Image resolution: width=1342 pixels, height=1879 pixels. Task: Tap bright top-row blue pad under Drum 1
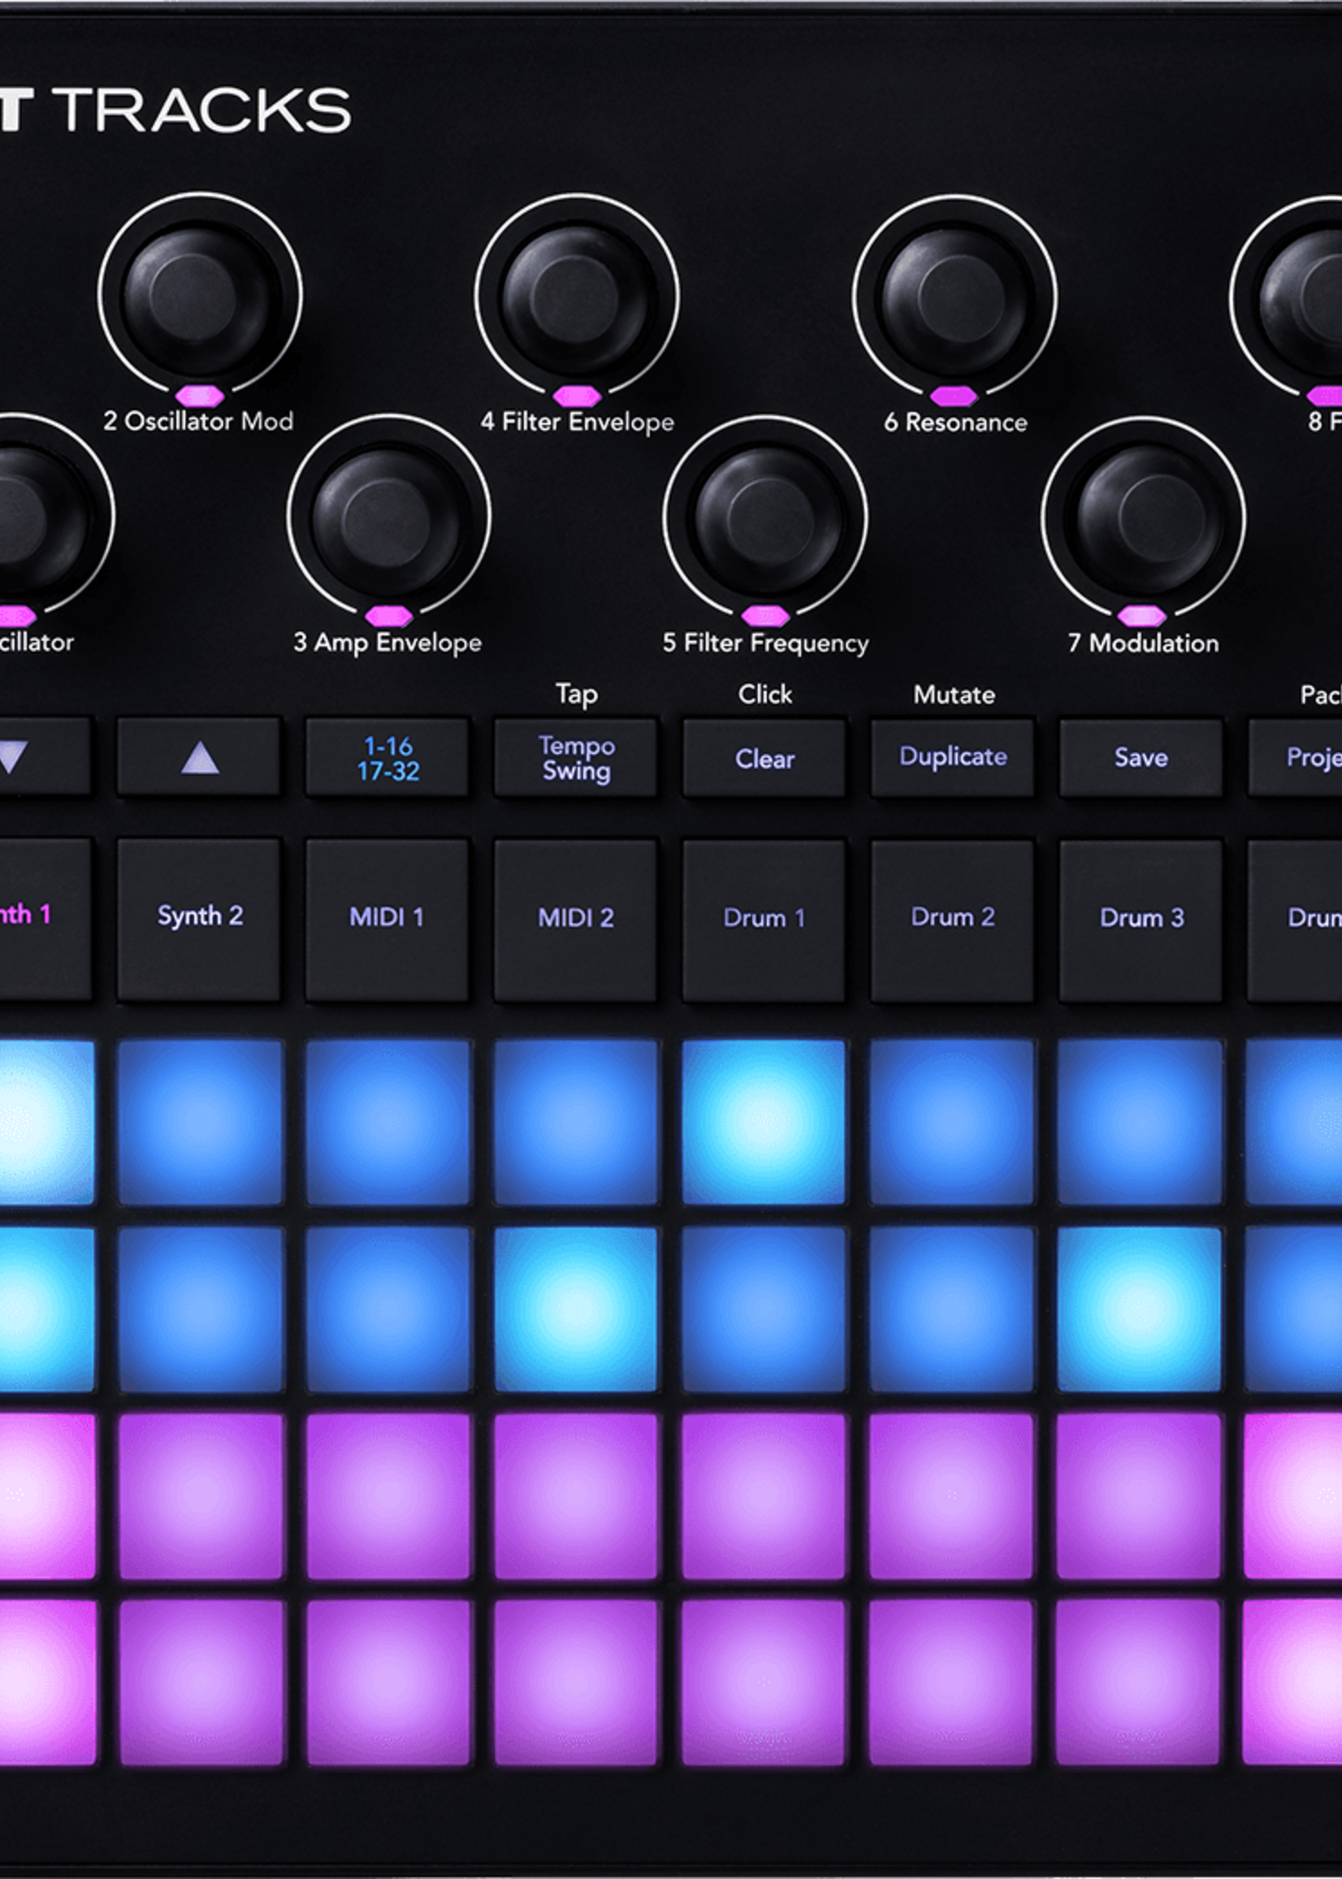tap(764, 1122)
